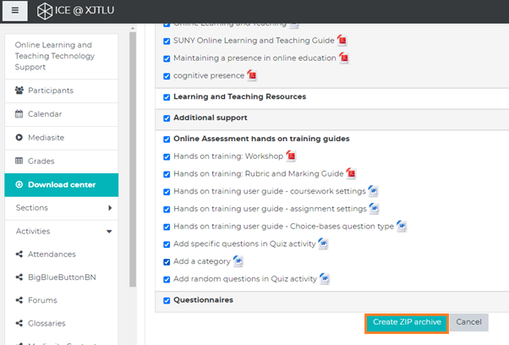Screen dimensions: 509x345
Task: Expand the Sections submenu arrow
Action: point(110,208)
